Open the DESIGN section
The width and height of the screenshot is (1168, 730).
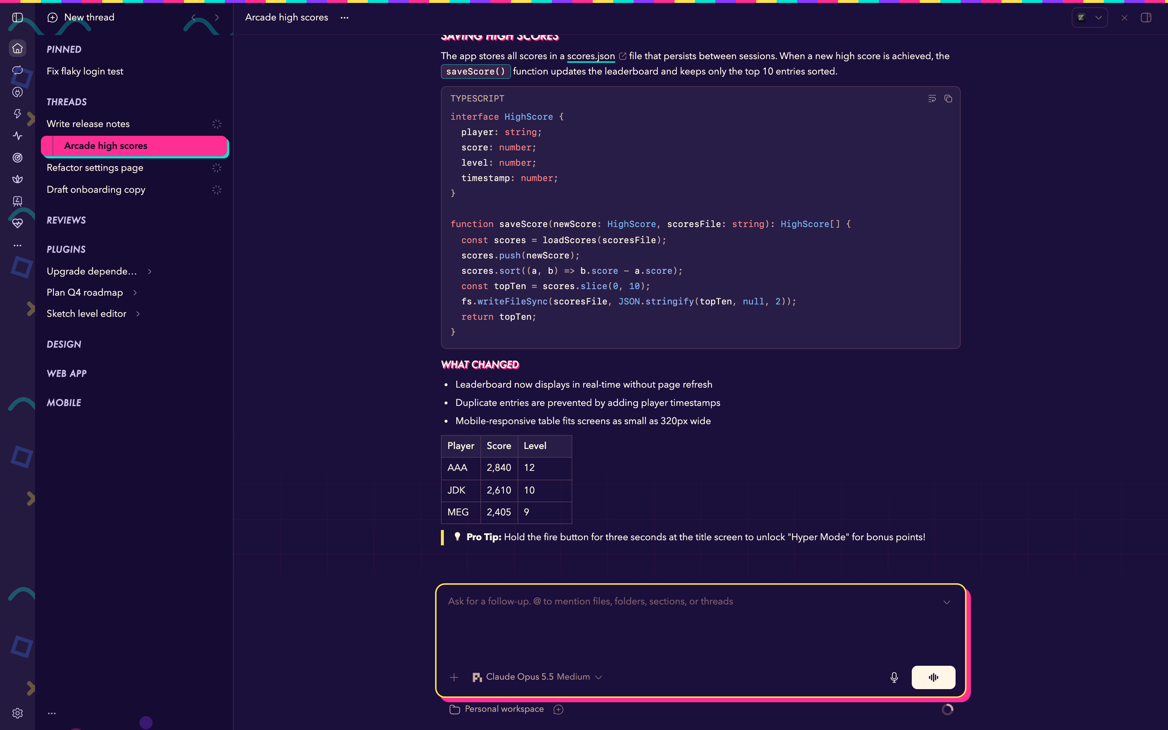coord(64,344)
